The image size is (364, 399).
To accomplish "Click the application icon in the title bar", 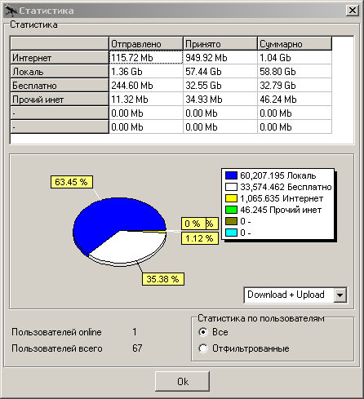I will click(x=11, y=11).
